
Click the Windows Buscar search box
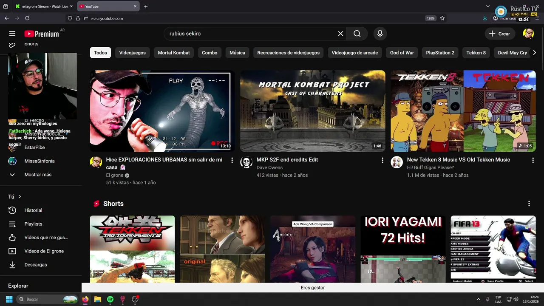coord(48,299)
